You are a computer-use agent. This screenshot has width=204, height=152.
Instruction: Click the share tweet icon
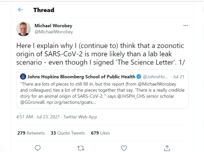167,148
